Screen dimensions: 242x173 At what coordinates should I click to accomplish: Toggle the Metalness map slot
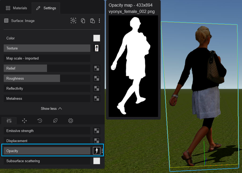(x=96, y=98)
